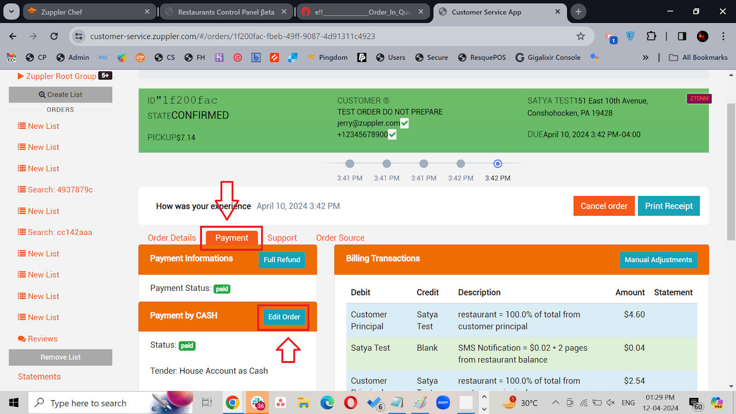Viewport: 736px width, 414px height.
Task: Switch to Restaurants Control Panel Beta browser tab
Action: coord(226,12)
